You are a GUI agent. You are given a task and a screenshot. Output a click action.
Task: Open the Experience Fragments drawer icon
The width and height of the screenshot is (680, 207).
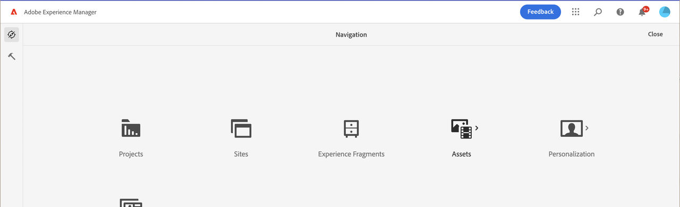(x=351, y=128)
